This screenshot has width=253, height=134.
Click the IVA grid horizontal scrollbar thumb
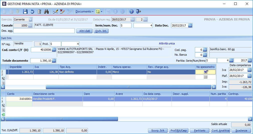point(128,87)
